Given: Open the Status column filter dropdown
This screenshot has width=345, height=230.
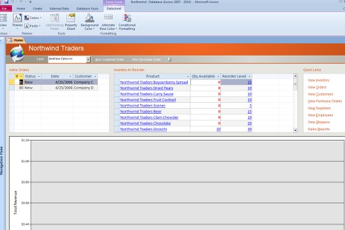Looking at the screenshot, I should [x=39, y=77].
